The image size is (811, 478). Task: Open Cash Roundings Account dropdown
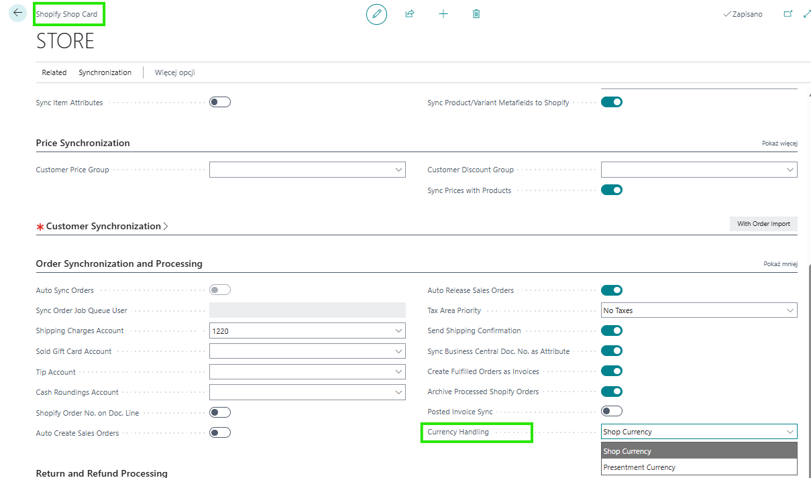click(x=398, y=392)
